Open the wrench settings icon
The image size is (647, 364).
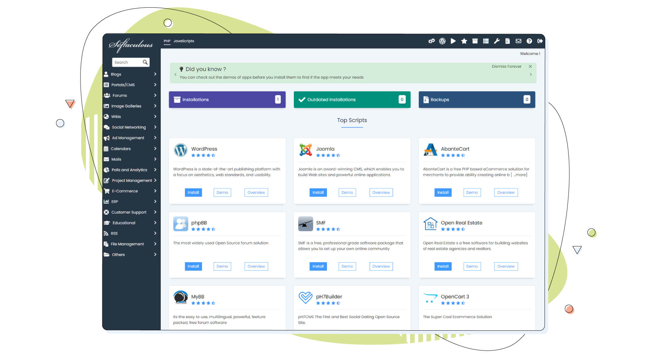[497, 41]
